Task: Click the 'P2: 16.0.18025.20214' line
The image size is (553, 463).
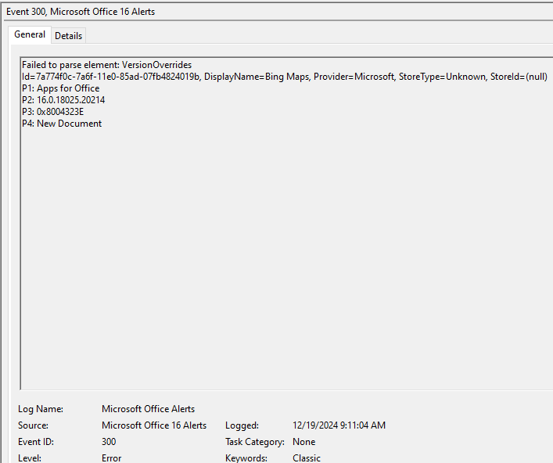Action: click(63, 100)
